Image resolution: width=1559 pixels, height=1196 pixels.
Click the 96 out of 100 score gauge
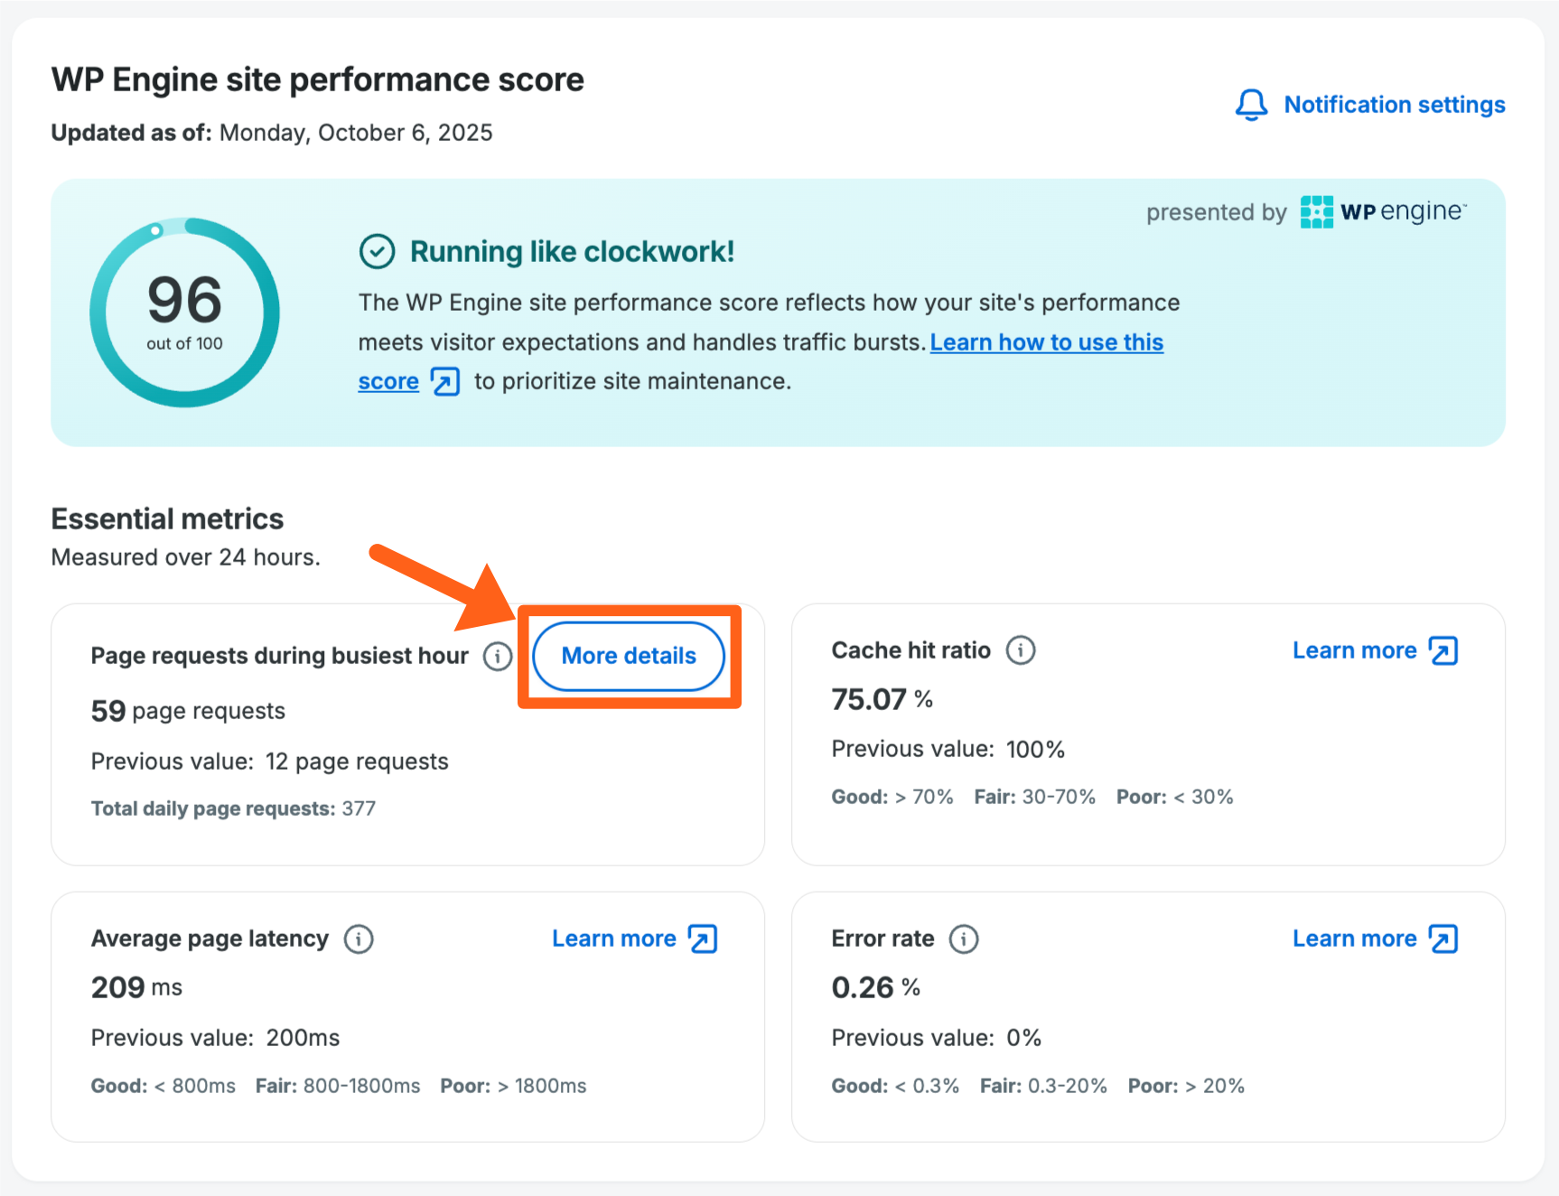click(x=184, y=313)
